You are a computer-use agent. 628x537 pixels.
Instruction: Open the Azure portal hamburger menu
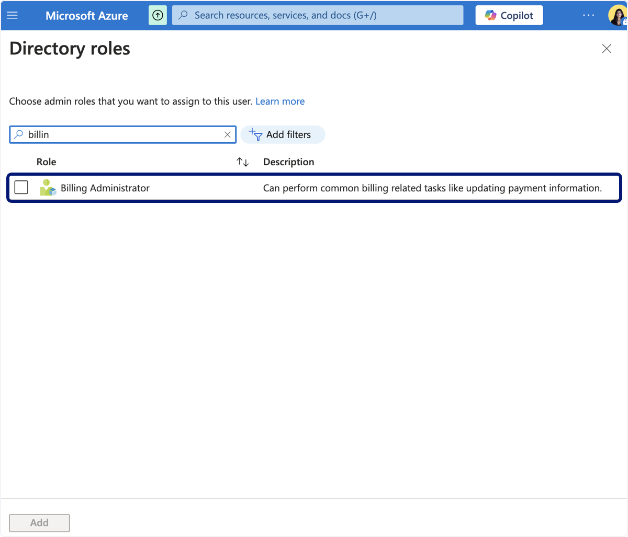pyautogui.click(x=12, y=15)
